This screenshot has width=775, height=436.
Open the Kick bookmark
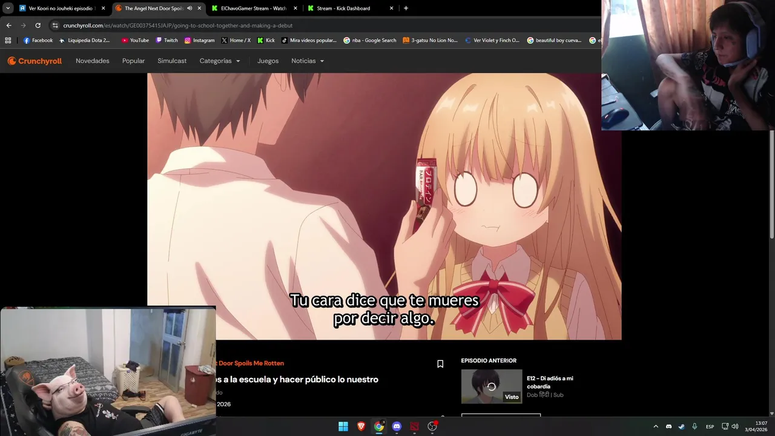pyautogui.click(x=266, y=41)
